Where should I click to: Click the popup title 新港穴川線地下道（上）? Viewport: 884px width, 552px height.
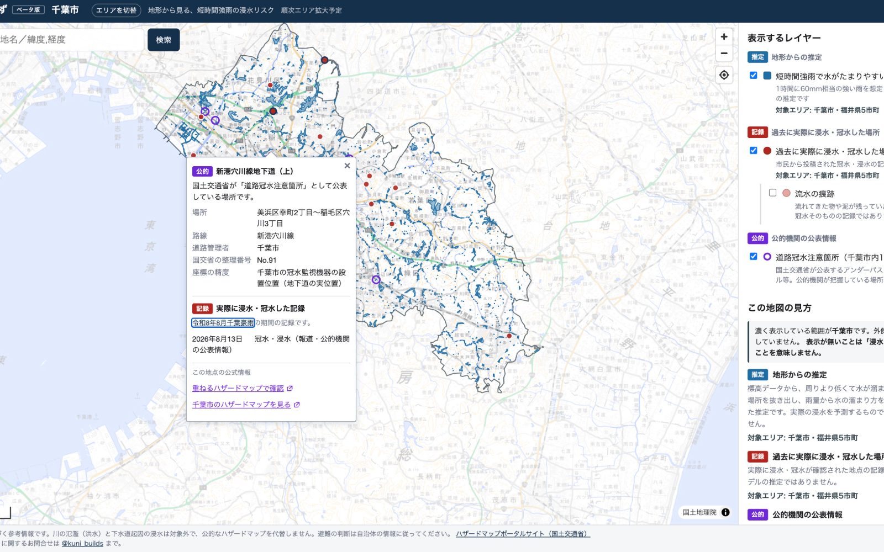tap(255, 172)
